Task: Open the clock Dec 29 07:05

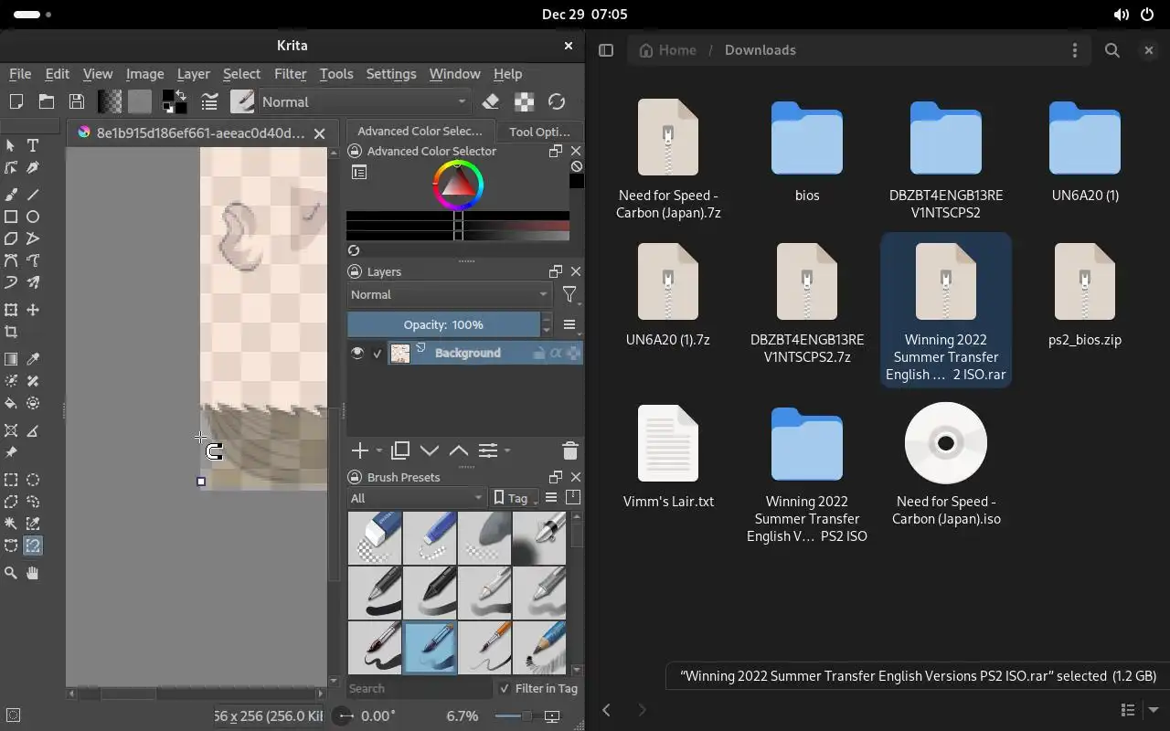Action: pyautogui.click(x=585, y=14)
